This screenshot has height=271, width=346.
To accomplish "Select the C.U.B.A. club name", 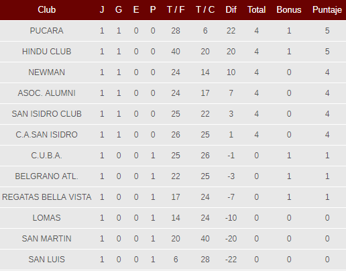I will (x=46, y=156).
